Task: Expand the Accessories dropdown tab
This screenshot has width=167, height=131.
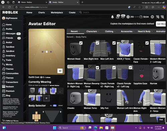Action: (128, 31)
